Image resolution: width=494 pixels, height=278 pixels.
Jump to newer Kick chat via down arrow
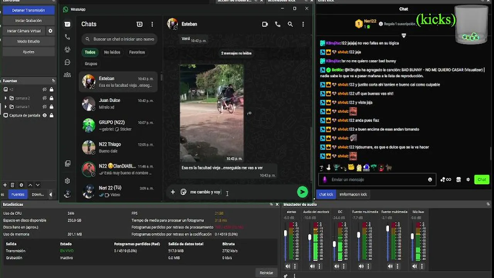[x=404, y=35]
